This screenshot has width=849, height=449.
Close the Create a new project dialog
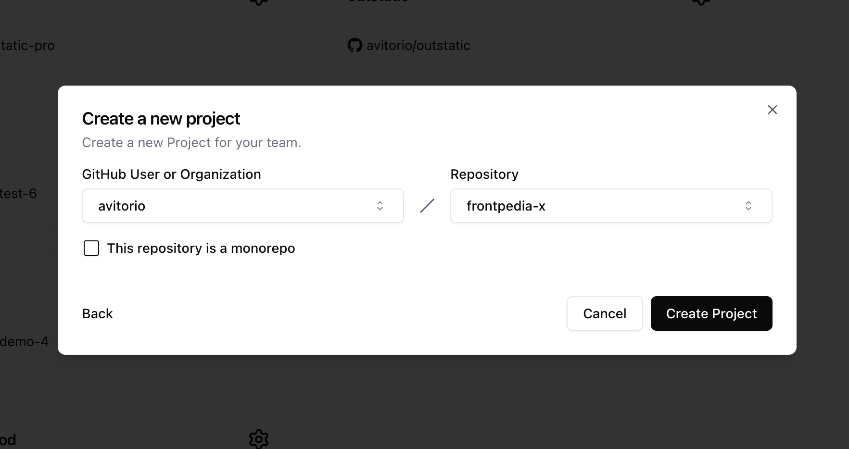pyautogui.click(x=772, y=110)
